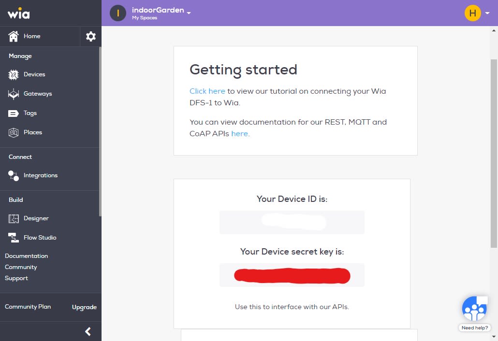Open Places in the sidebar
Viewport: 498px width, 341px height.
pos(33,132)
